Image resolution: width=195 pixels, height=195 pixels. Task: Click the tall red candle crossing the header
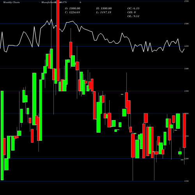tap(58, 41)
